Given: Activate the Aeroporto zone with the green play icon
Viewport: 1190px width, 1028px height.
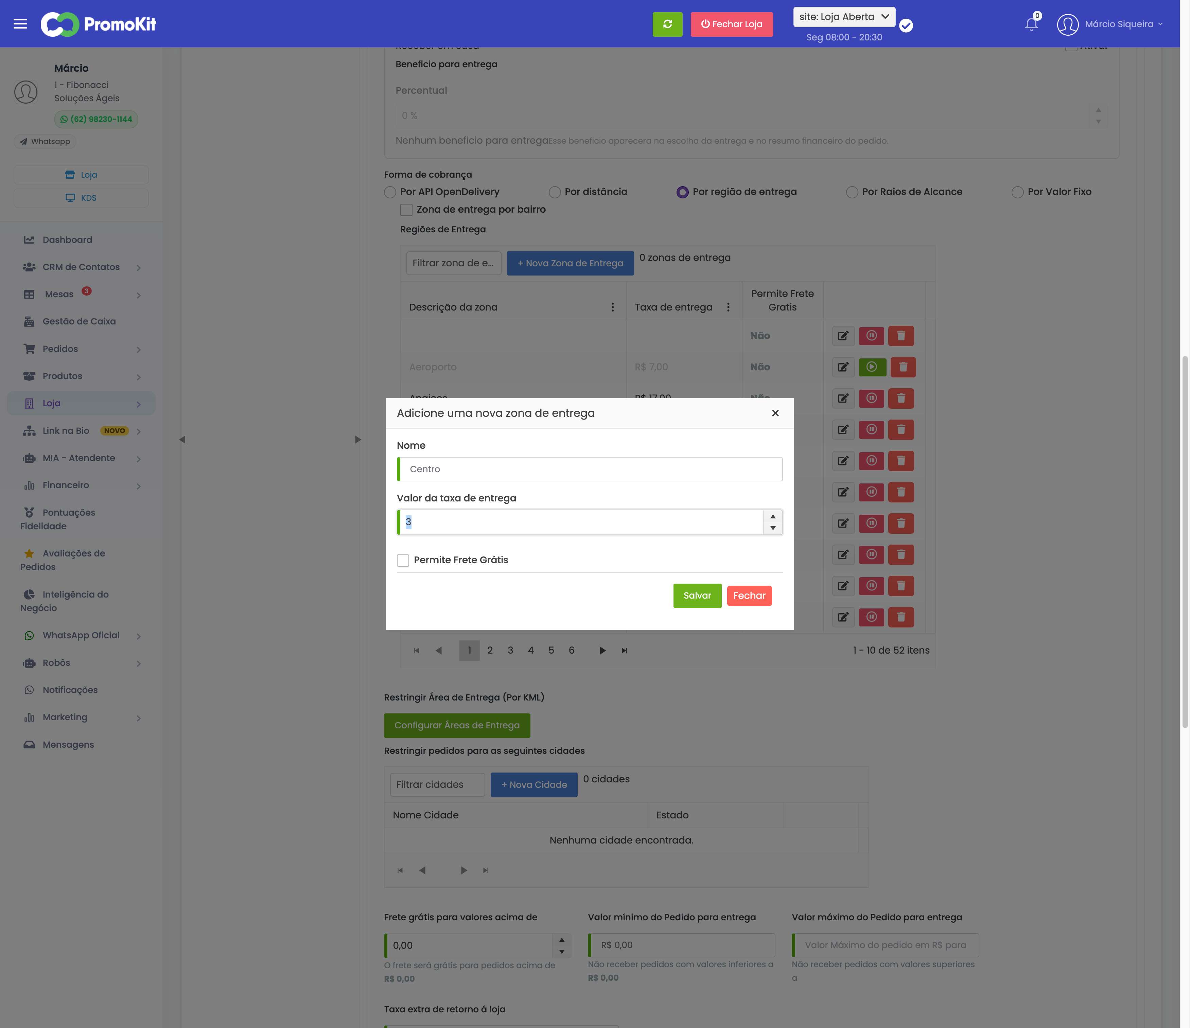Looking at the screenshot, I should tap(872, 367).
